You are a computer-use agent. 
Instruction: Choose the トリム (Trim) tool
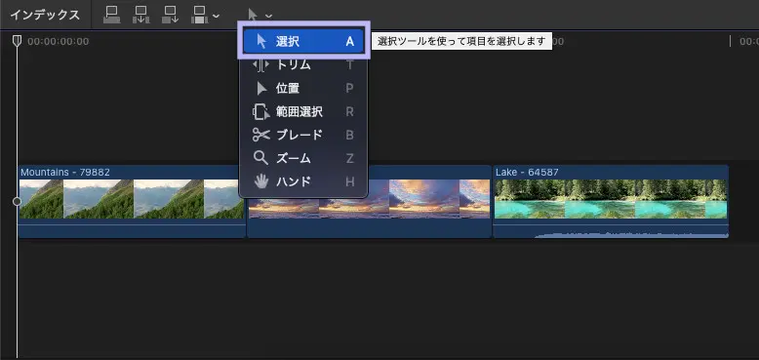click(x=303, y=64)
